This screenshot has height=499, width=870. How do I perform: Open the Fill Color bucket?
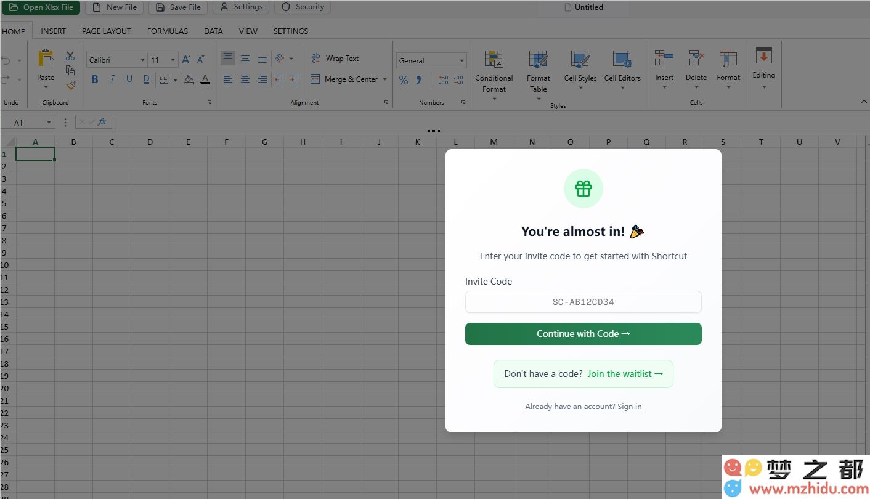point(189,79)
